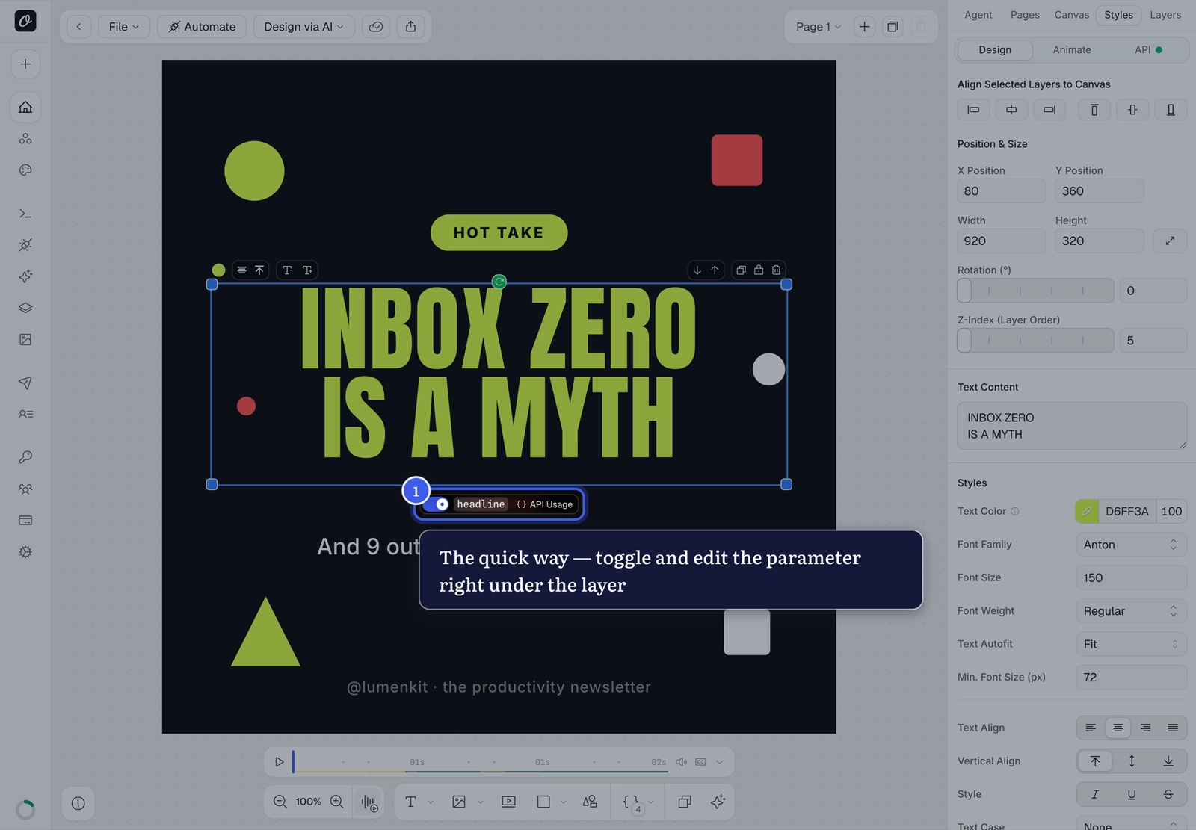1196x830 pixels.
Task: Click the API Usage link under the headline
Action: click(x=544, y=504)
